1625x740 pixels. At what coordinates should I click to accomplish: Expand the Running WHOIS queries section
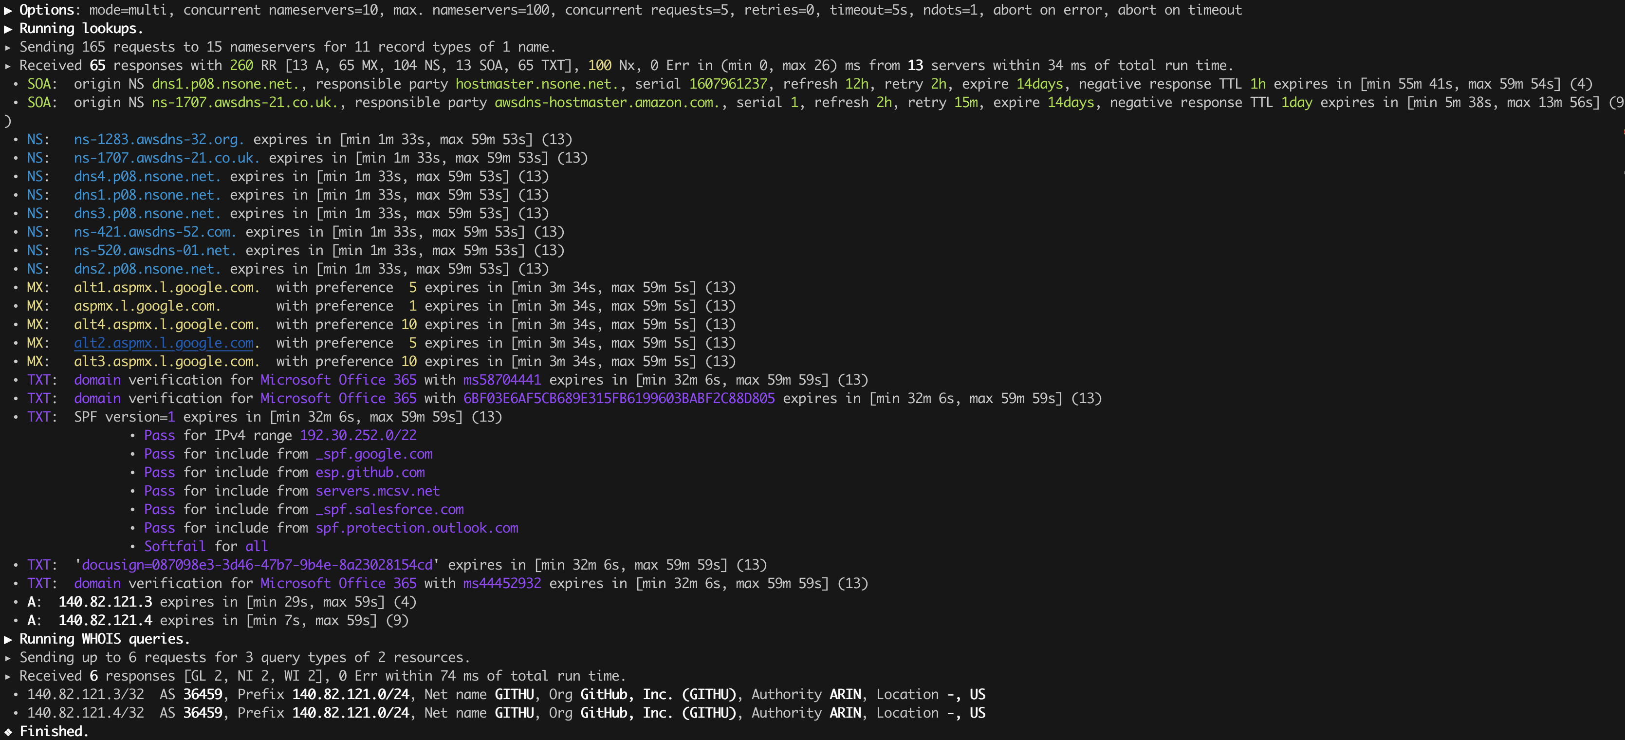(9, 638)
